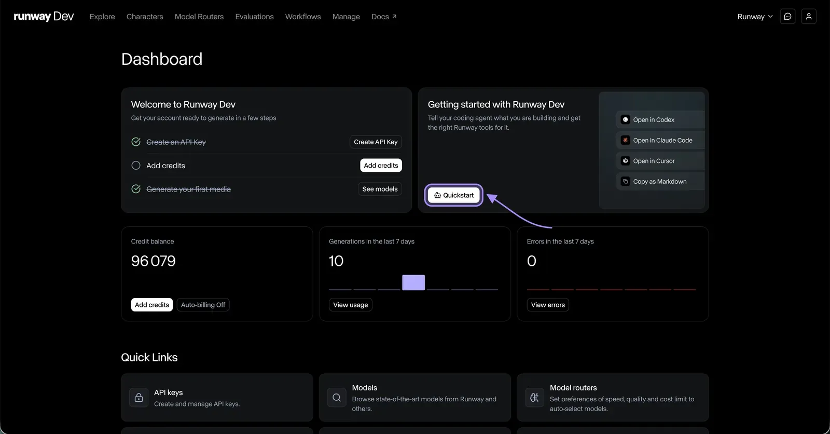The height and width of the screenshot is (434, 830).
Task: Launch the Quickstart button
Action: point(454,195)
